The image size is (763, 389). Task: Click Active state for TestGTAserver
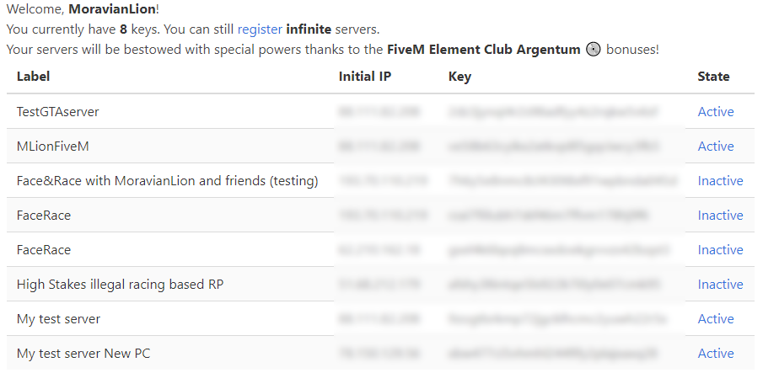[x=715, y=112]
